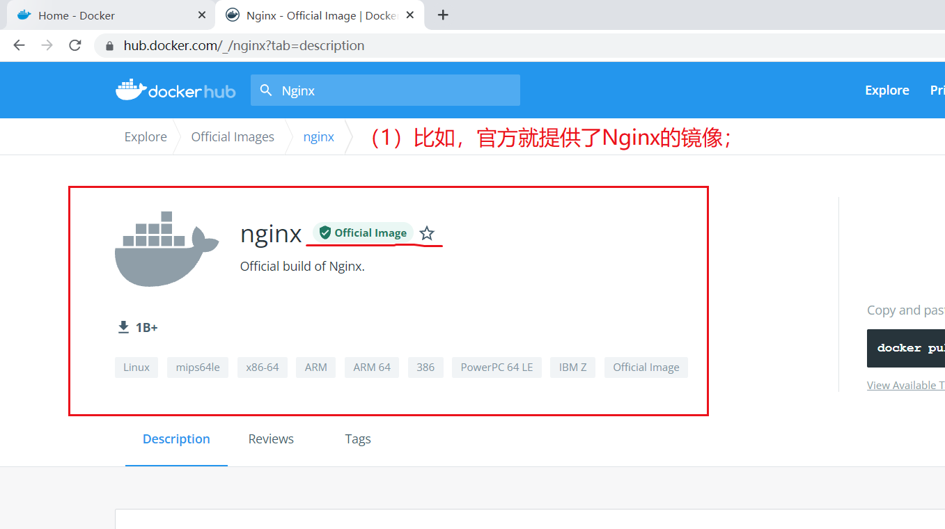This screenshot has width=945, height=529.
Task: Click the browser back arrow
Action: (19, 45)
